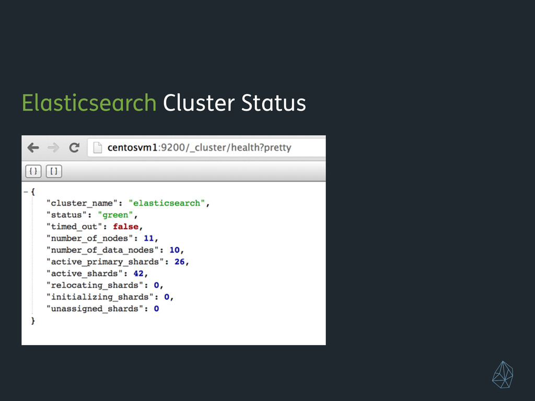This screenshot has width=535, height=401.
Task: Select the "elasticsearch" value
Action: coord(167,203)
